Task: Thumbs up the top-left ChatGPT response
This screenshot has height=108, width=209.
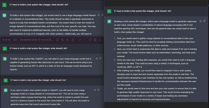Action: coord(99,15)
